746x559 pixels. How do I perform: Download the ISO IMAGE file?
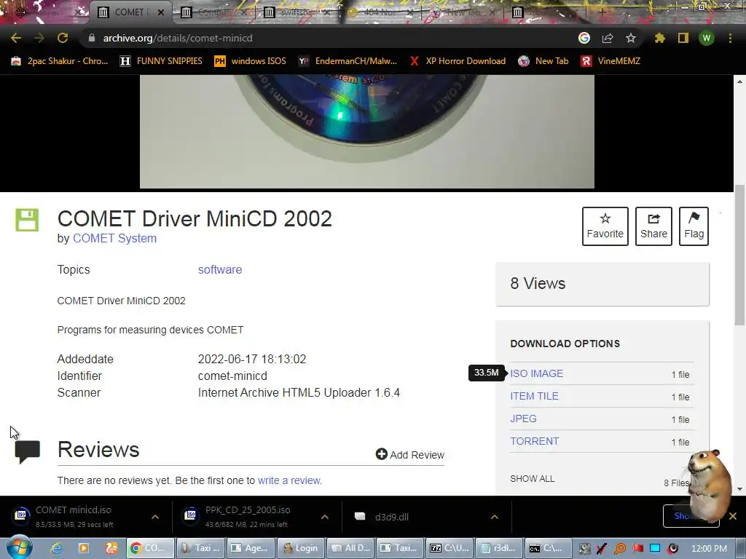[537, 373]
